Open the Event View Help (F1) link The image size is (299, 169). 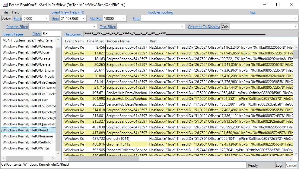coord(68,12)
